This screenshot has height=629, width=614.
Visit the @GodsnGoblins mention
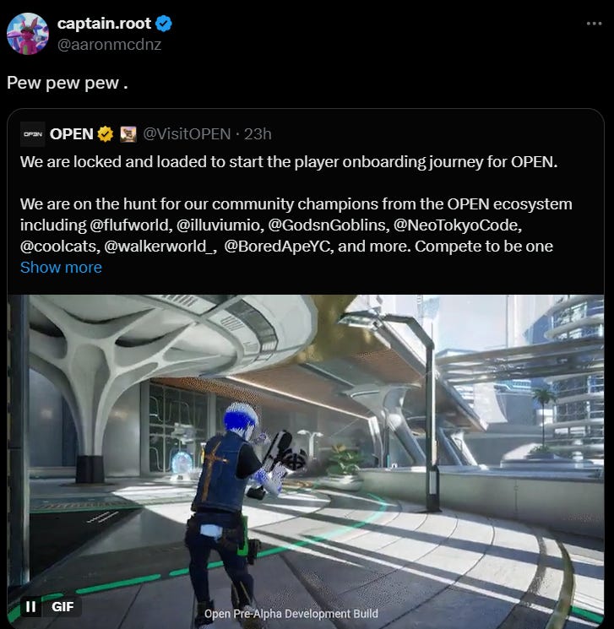[329, 225]
